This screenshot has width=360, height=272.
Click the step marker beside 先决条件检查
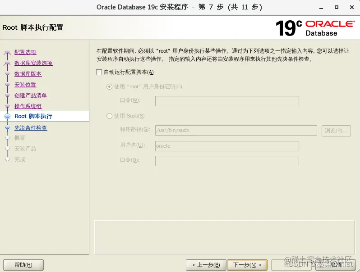[x=8, y=127]
